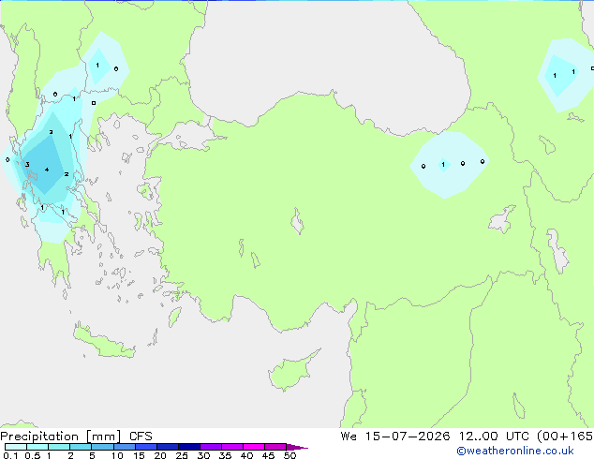Click the 30–35 mm purple legend swatch

tap(211, 447)
